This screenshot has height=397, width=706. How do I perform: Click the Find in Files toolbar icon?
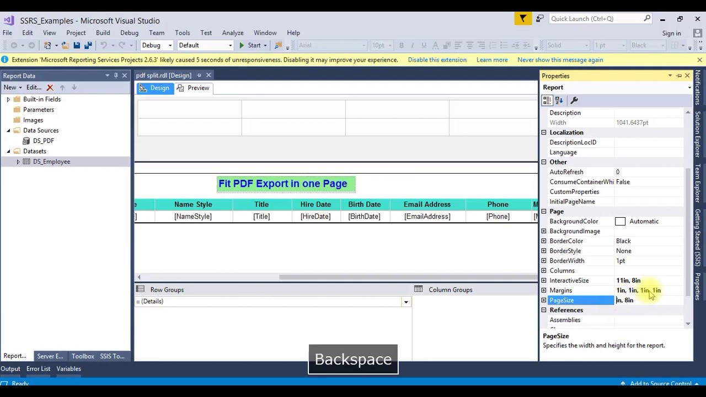279,45
